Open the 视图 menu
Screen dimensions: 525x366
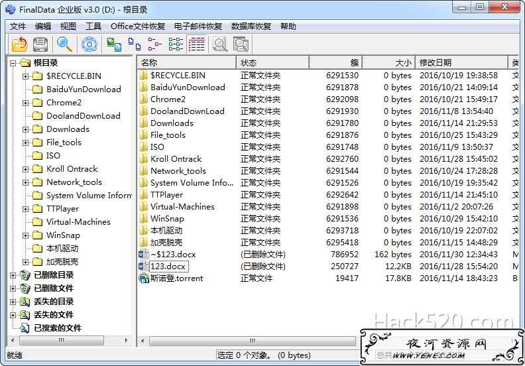click(x=68, y=26)
